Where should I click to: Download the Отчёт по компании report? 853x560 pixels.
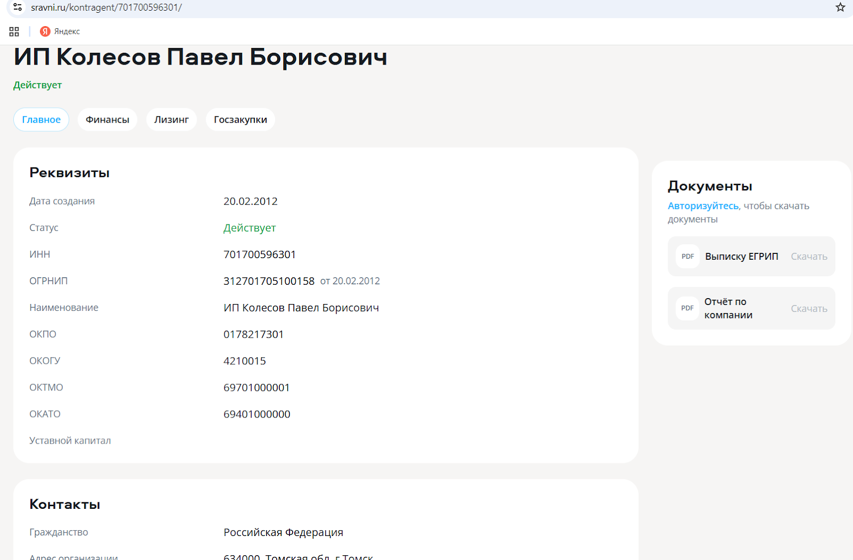[x=809, y=309]
